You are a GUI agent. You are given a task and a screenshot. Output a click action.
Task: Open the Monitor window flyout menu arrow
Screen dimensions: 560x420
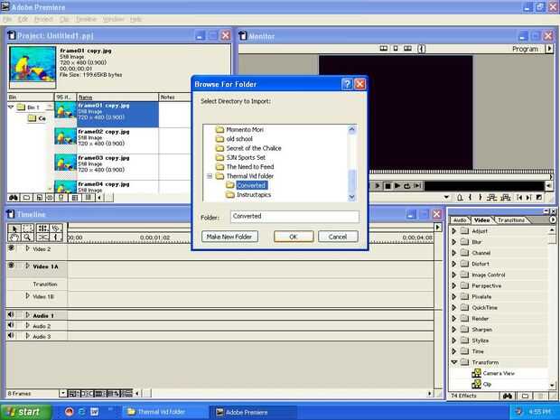(549, 49)
